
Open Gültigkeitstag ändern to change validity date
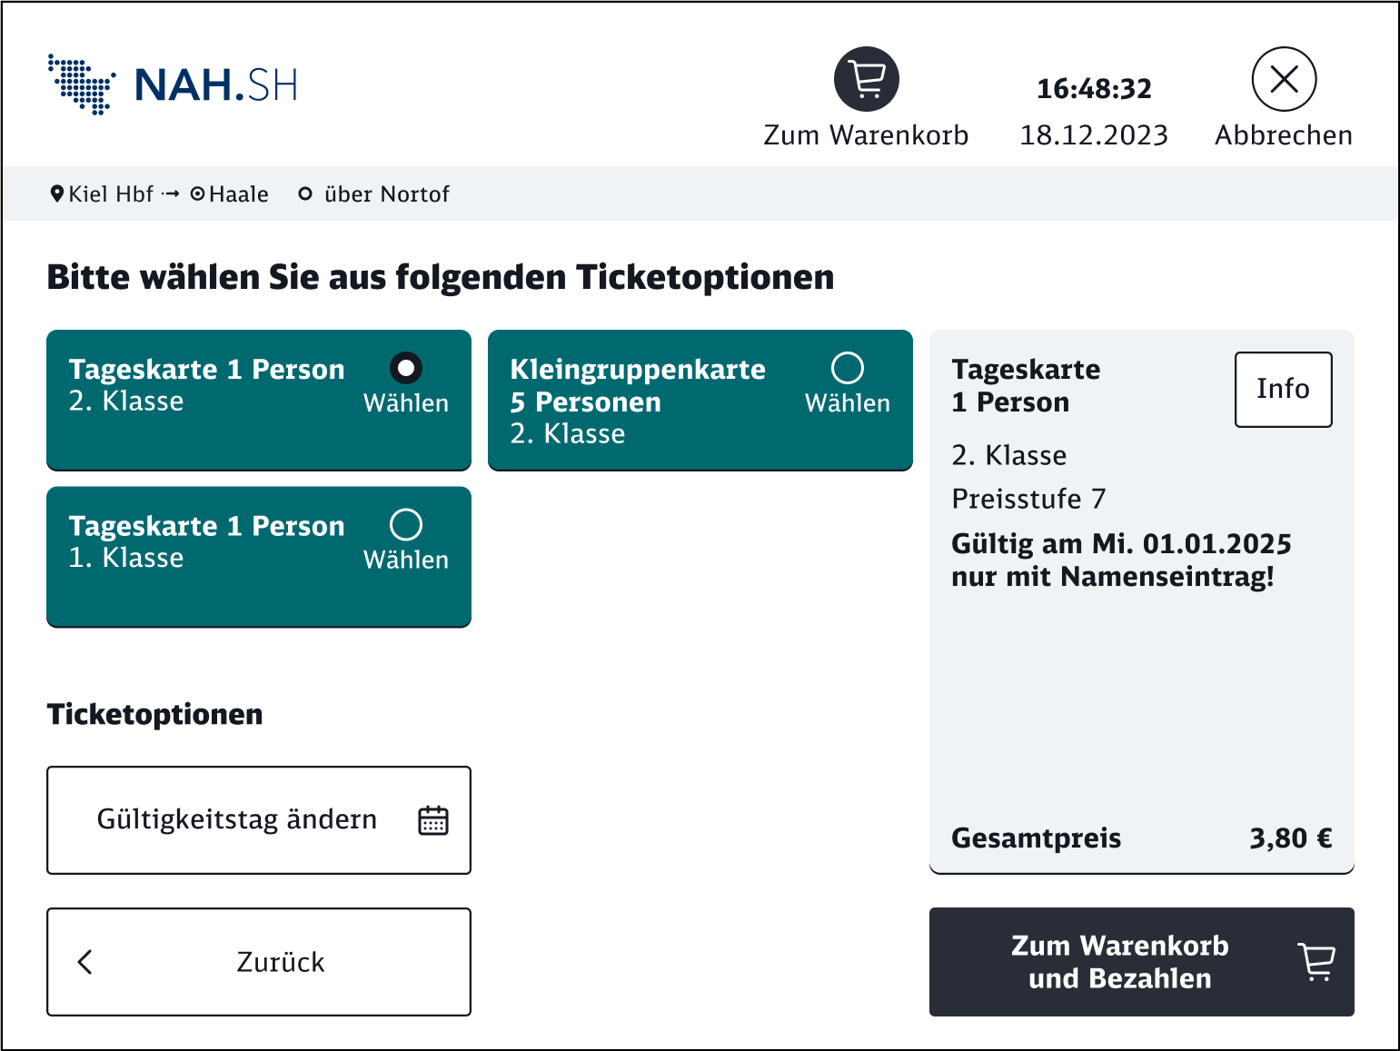(x=259, y=819)
